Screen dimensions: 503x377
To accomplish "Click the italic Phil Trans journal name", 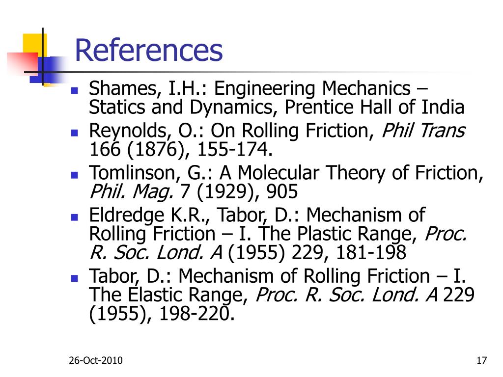I will click(x=423, y=131).
